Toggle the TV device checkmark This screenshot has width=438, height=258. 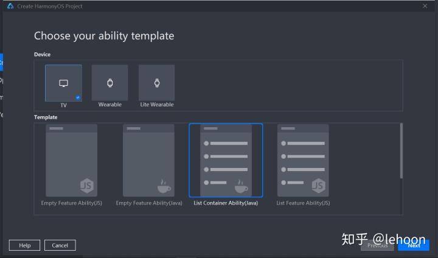point(78,97)
